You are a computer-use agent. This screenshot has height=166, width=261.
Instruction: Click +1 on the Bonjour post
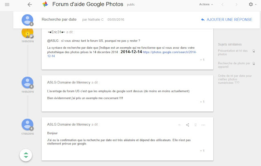click(x=202, y=151)
